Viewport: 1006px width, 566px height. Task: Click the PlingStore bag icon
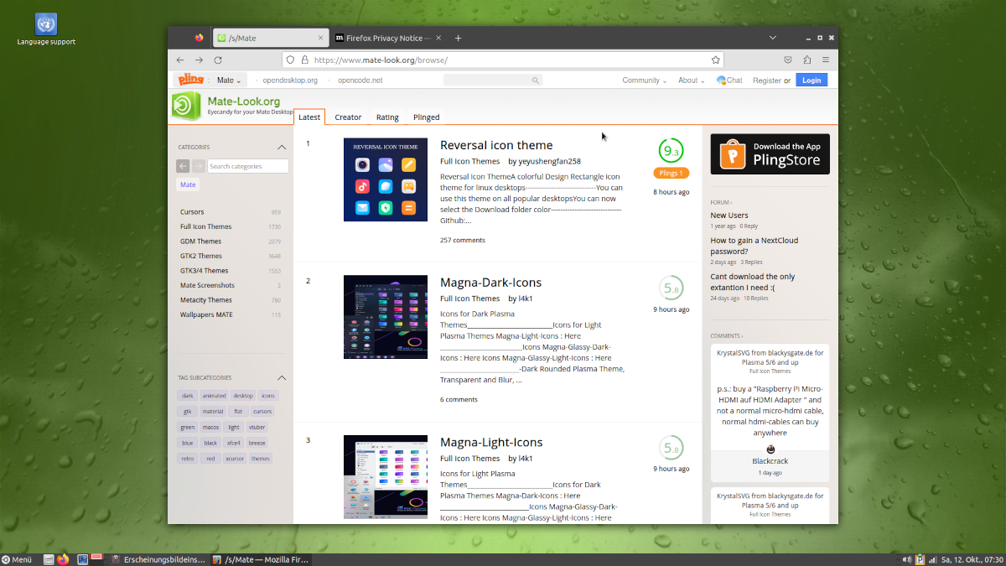(x=733, y=154)
